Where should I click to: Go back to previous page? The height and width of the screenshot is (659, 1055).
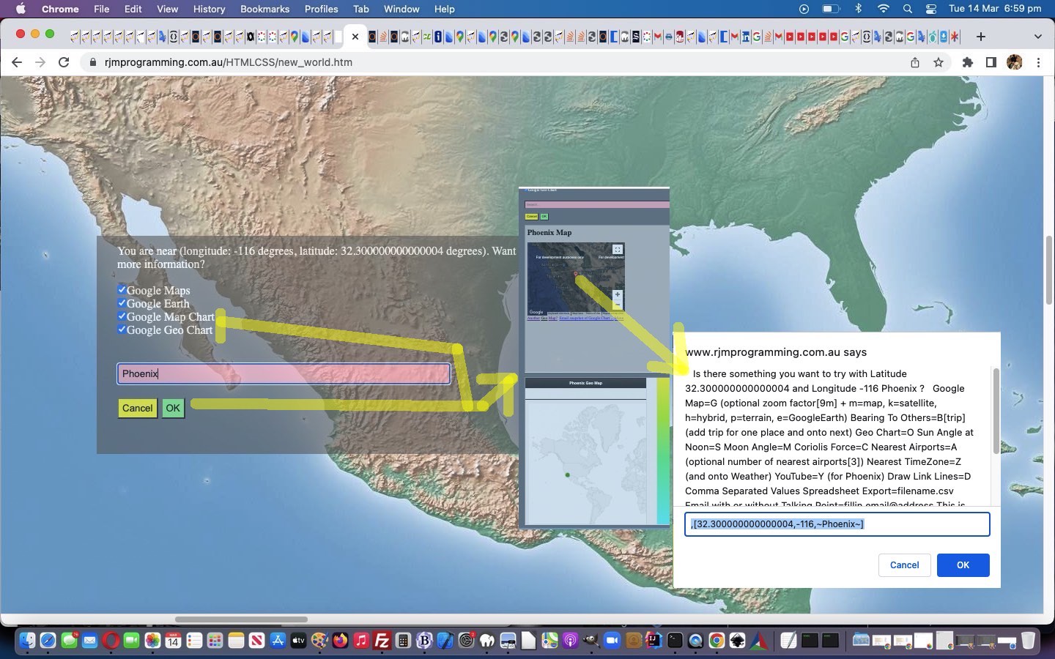[x=17, y=62]
